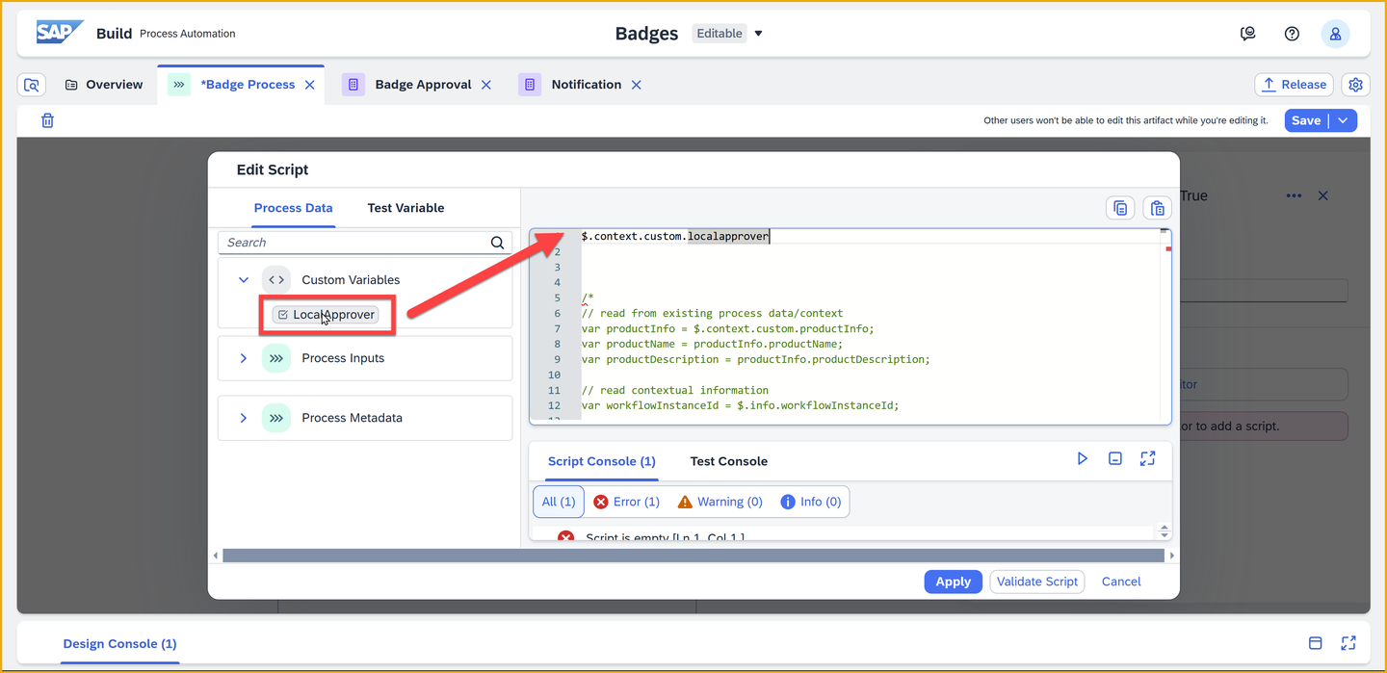Click the Validate Script button
The width and height of the screenshot is (1387, 673).
[1036, 582]
